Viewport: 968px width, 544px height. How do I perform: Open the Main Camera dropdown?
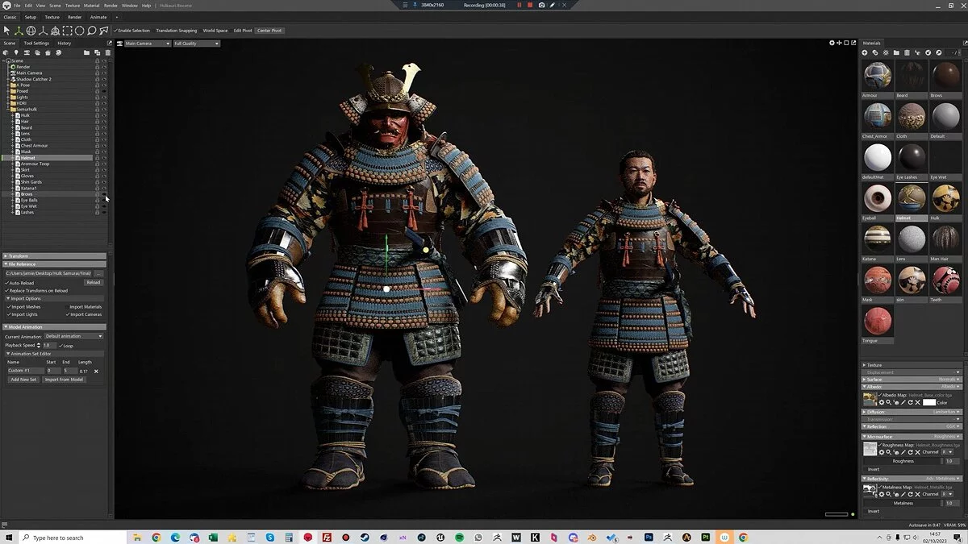click(146, 44)
